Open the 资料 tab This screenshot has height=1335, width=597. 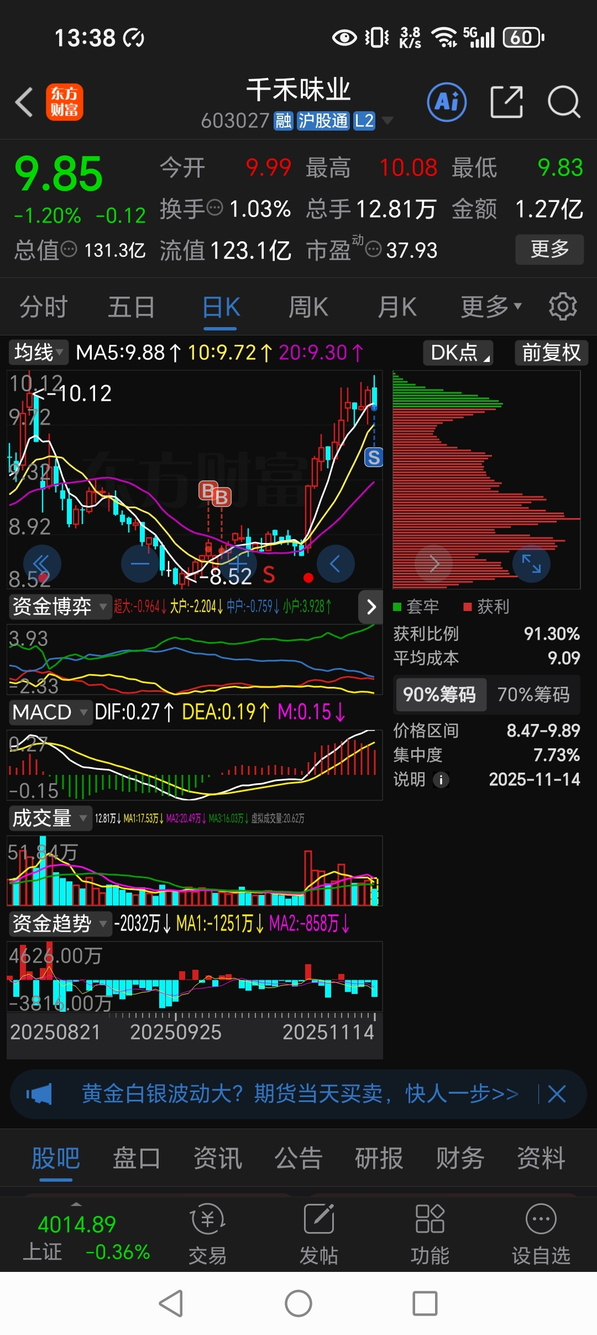click(x=541, y=1158)
